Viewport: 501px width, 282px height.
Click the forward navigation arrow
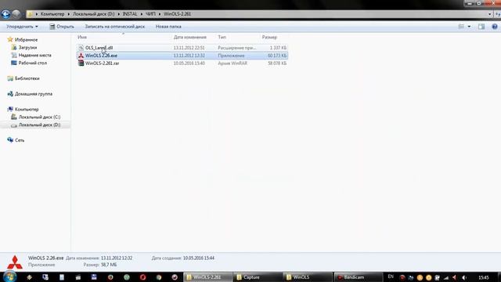point(16,14)
